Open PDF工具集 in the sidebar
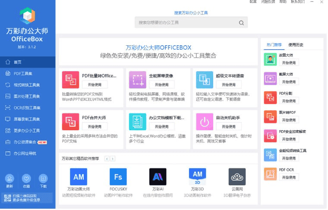The image size is (328, 210). pyautogui.click(x=28, y=74)
